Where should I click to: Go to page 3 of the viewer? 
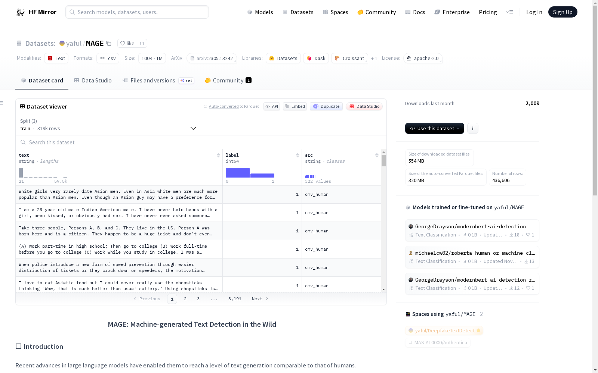[x=198, y=299]
